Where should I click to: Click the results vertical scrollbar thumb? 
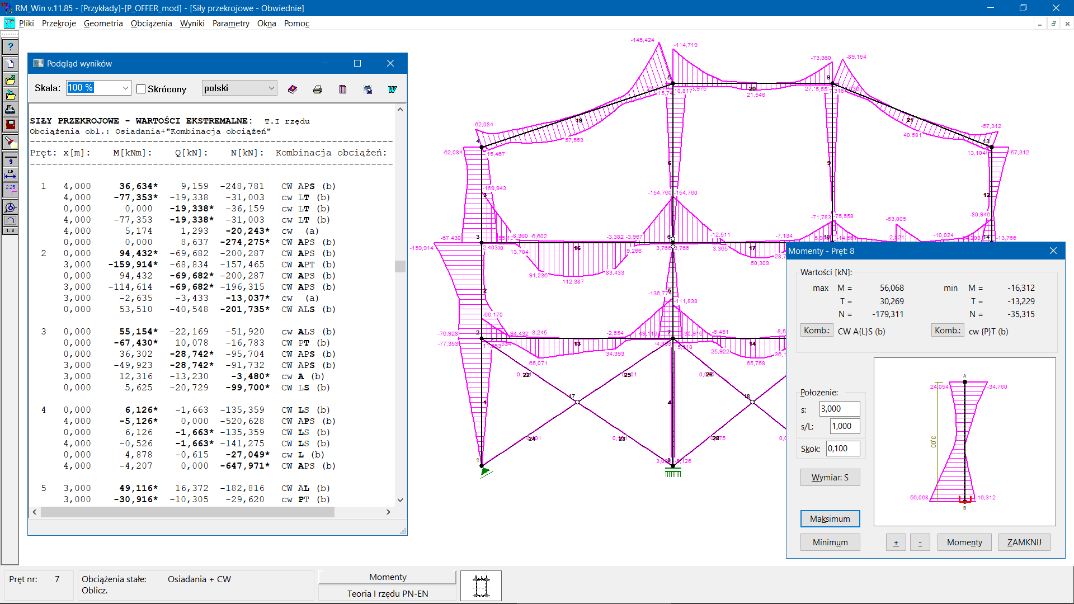coord(400,266)
